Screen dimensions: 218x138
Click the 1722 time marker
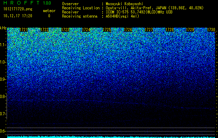tap(44, 30)
